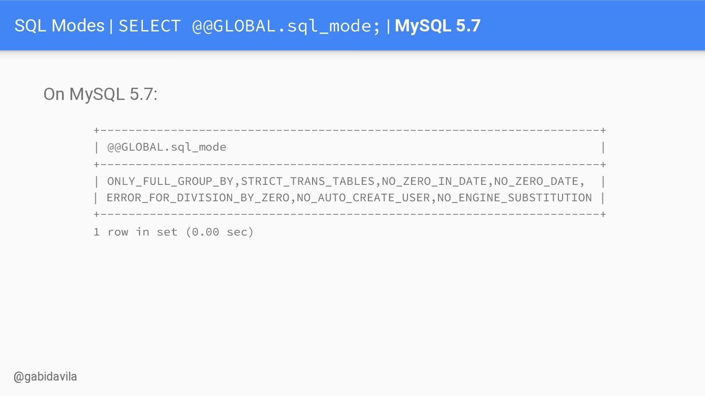This screenshot has height=396, width=705.
Task: Click the @gabidavila handle in the footer
Action: click(x=45, y=377)
